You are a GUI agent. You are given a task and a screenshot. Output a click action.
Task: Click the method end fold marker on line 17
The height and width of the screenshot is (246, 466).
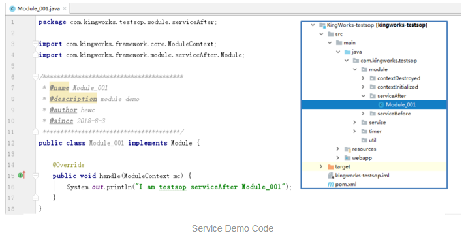[x=35, y=198]
